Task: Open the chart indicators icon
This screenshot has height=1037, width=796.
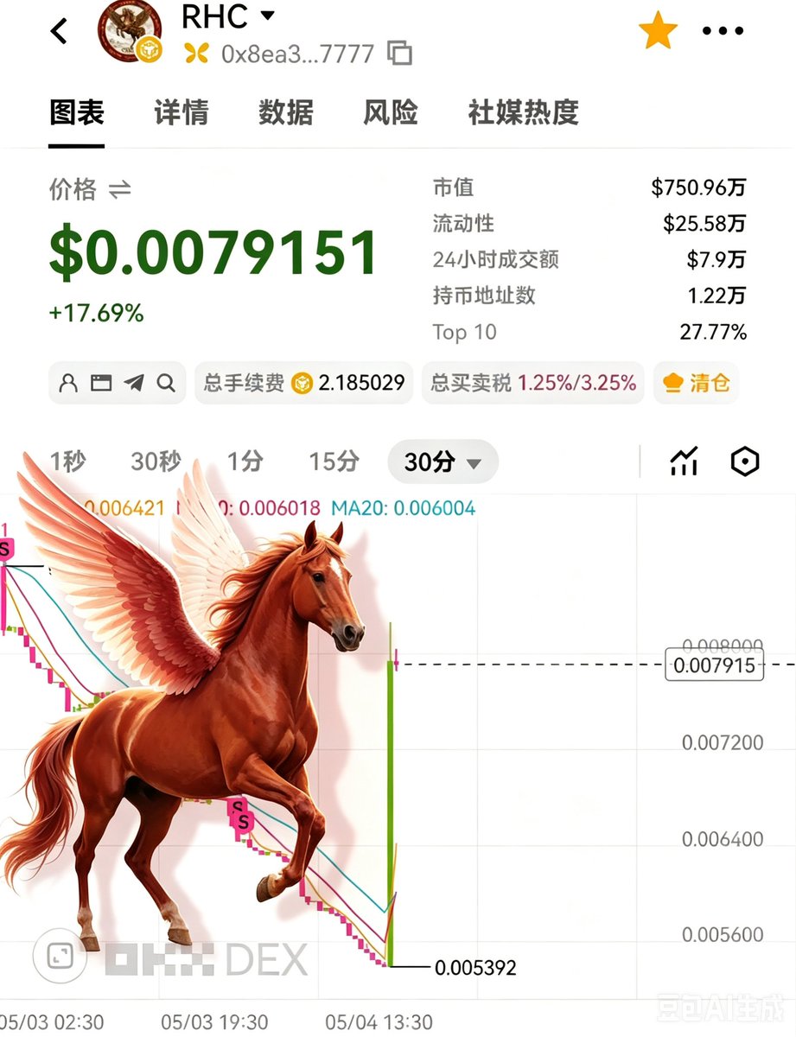Action: click(x=684, y=462)
